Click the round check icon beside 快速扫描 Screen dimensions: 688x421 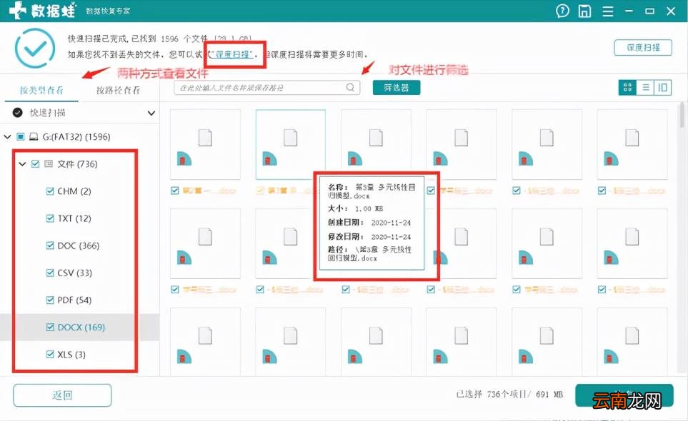pos(18,113)
